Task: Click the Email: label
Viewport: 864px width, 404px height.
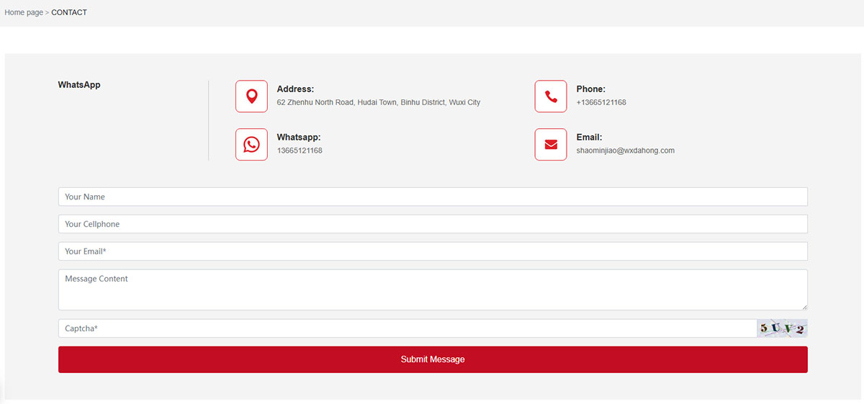Action: [x=589, y=137]
